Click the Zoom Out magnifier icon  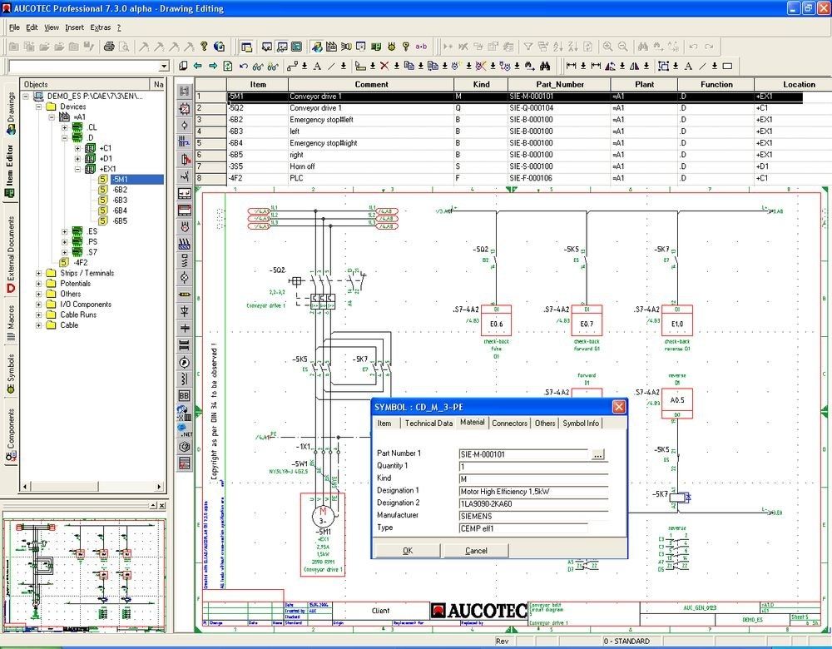tap(622, 47)
